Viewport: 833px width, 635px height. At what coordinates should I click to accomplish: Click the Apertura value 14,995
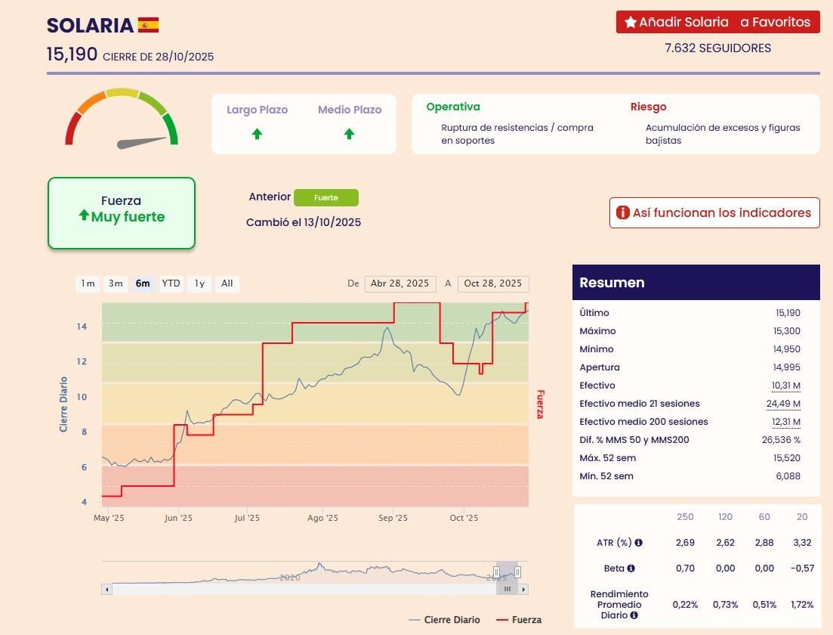[787, 367]
